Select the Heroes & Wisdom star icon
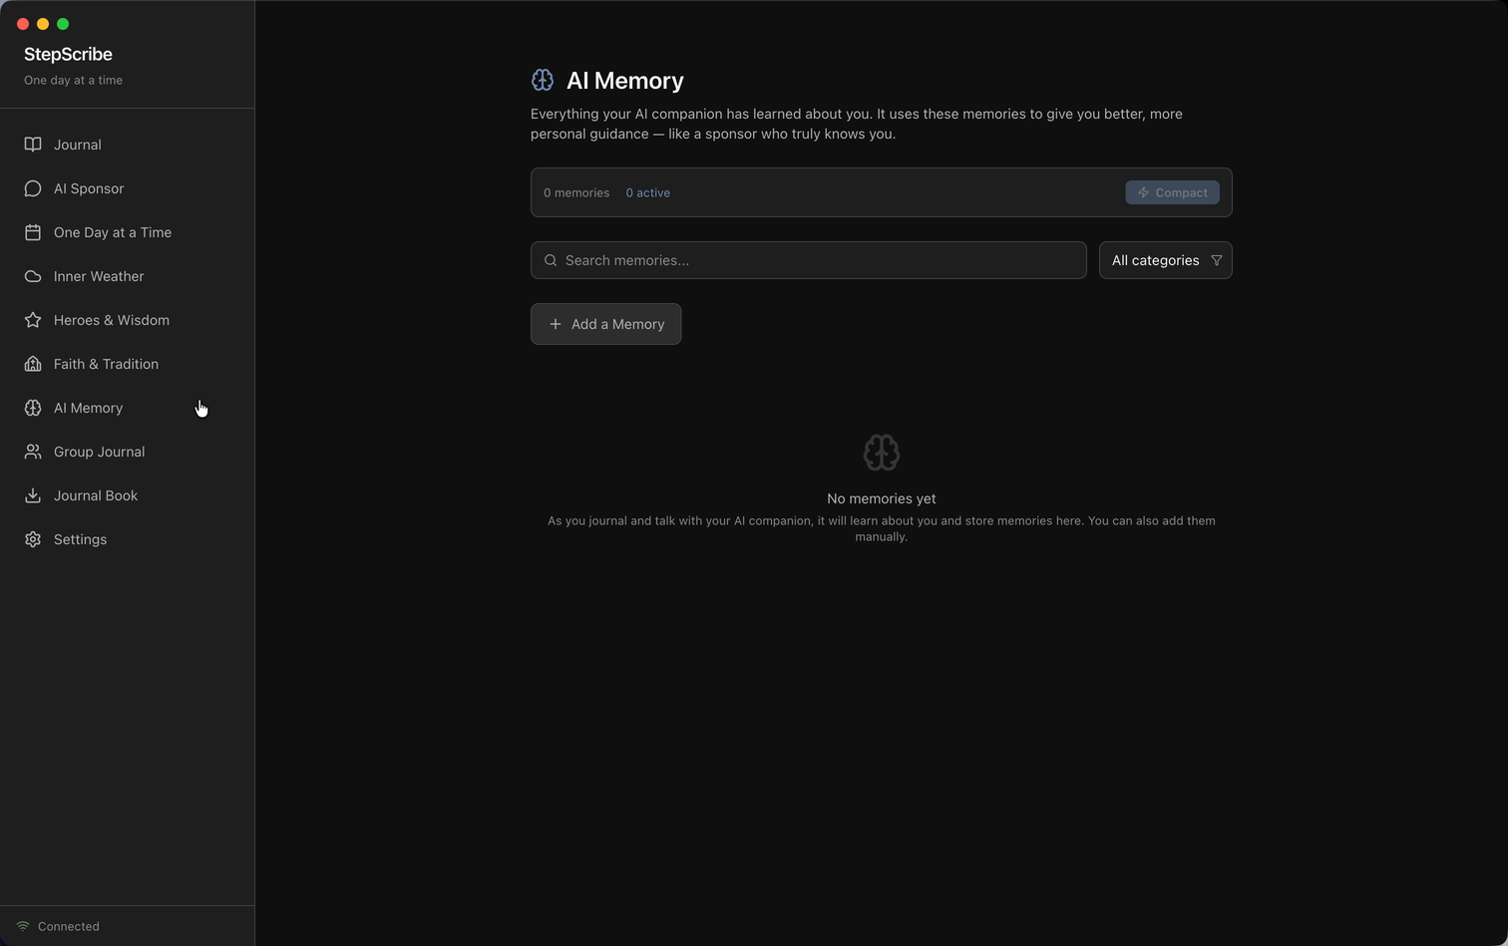1508x946 pixels. click(x=33, y=320)
